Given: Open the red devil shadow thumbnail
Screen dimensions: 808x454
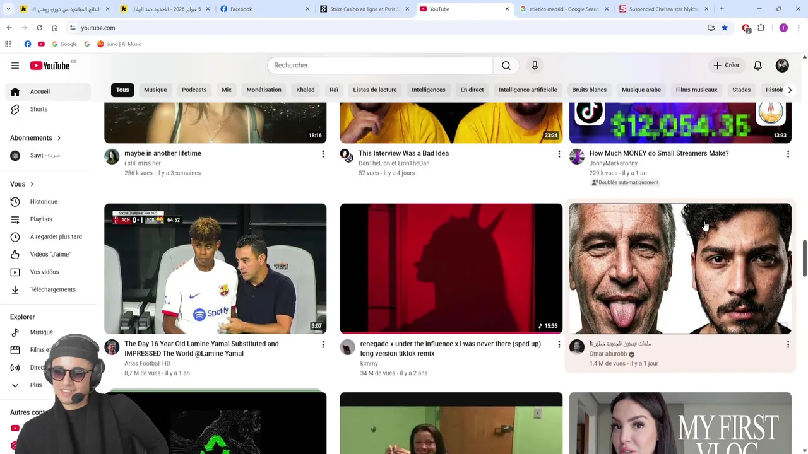Looking at the screenshot, I should pyautogui.click(x=451, y=268).
